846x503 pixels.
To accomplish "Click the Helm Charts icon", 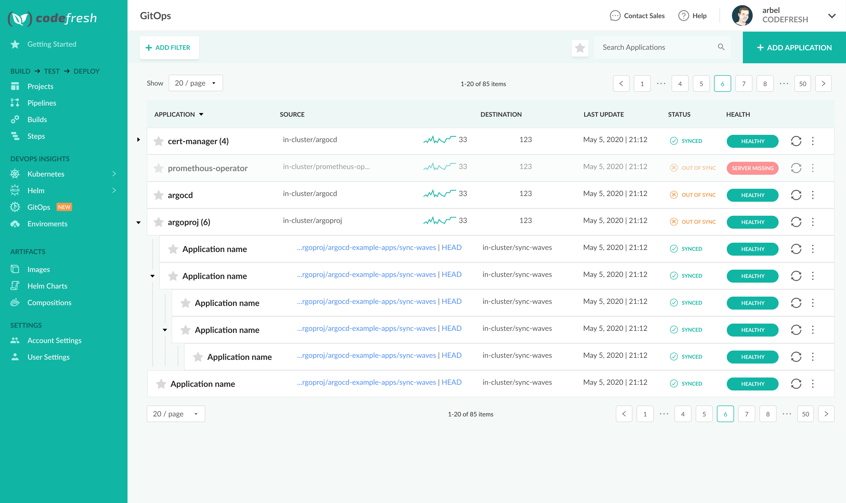I will [x=15, y=286].
